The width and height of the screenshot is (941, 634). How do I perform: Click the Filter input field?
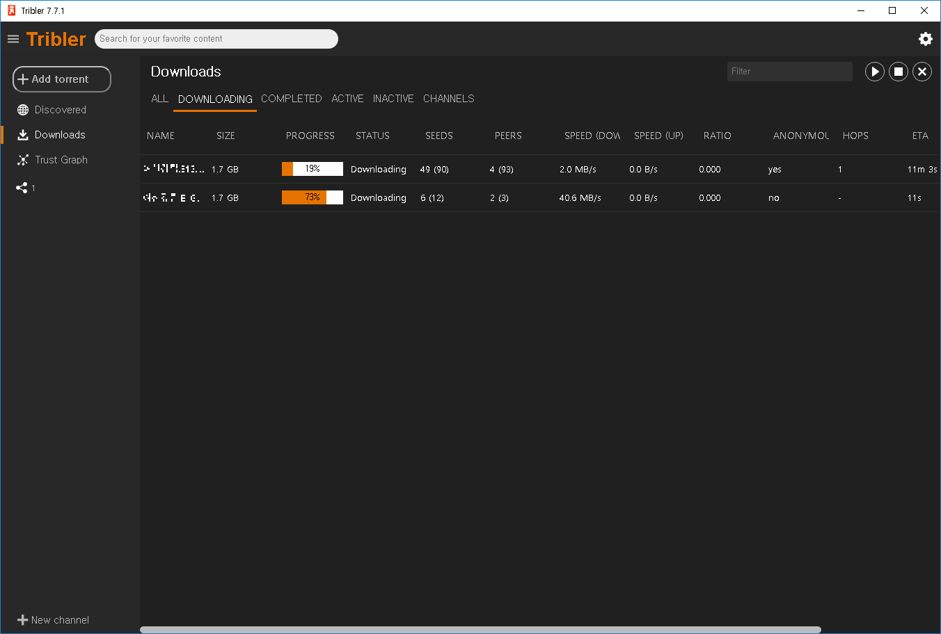[790, 72]
